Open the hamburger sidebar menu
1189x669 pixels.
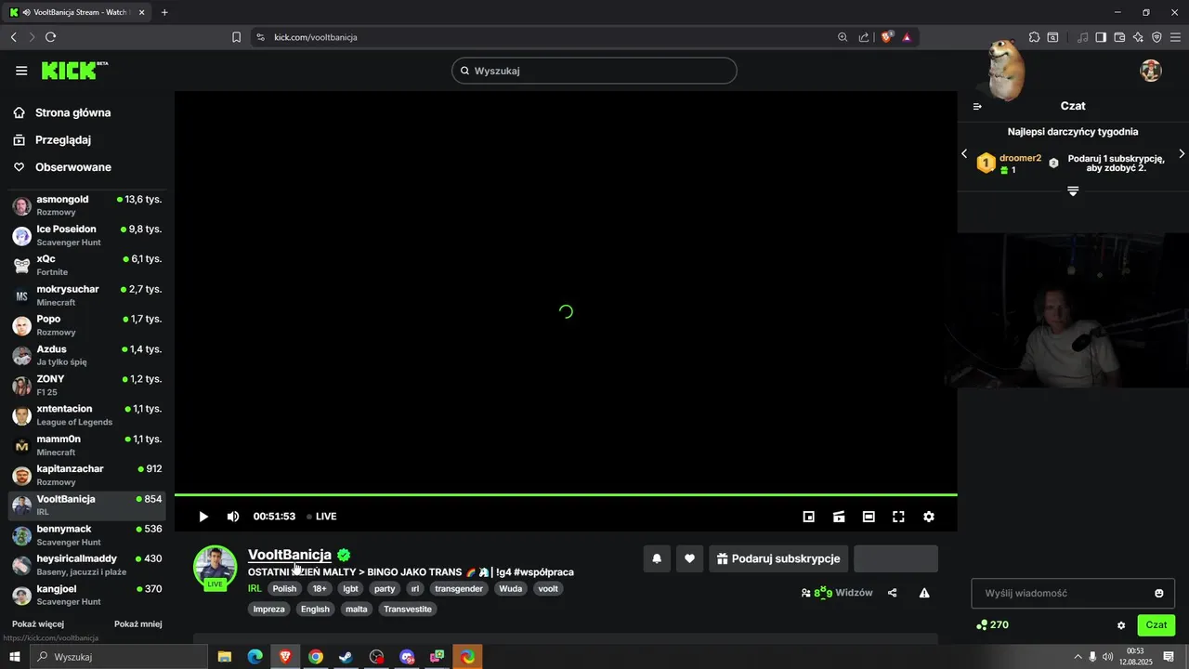(21, 71)
